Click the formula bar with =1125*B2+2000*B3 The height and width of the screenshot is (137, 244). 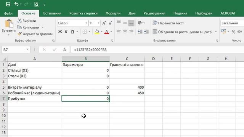click(x=157, y=50)
